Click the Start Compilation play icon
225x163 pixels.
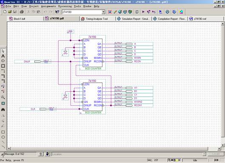143,12
